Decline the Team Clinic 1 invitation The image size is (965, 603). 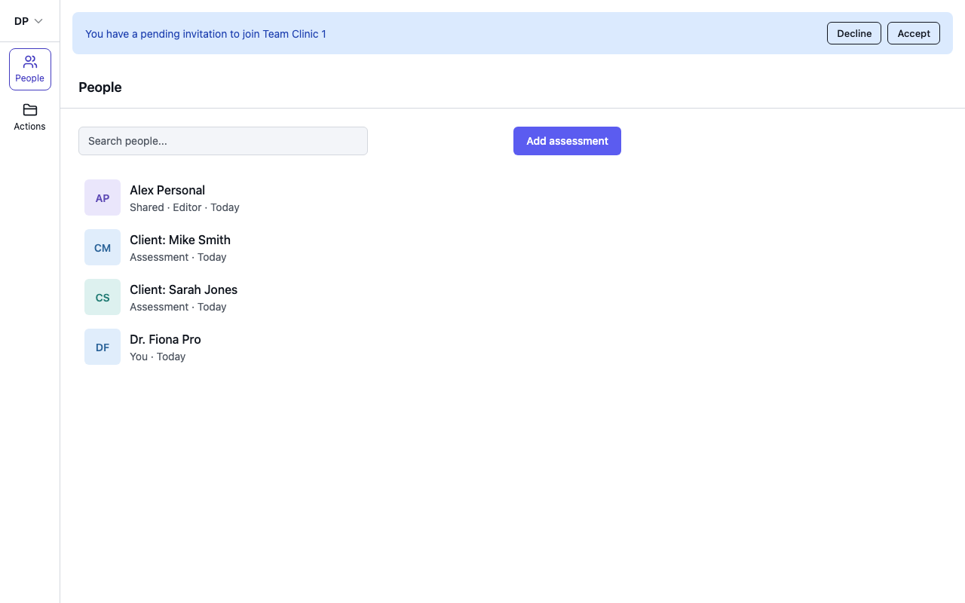pyautogui.click(x=854, y=33)
